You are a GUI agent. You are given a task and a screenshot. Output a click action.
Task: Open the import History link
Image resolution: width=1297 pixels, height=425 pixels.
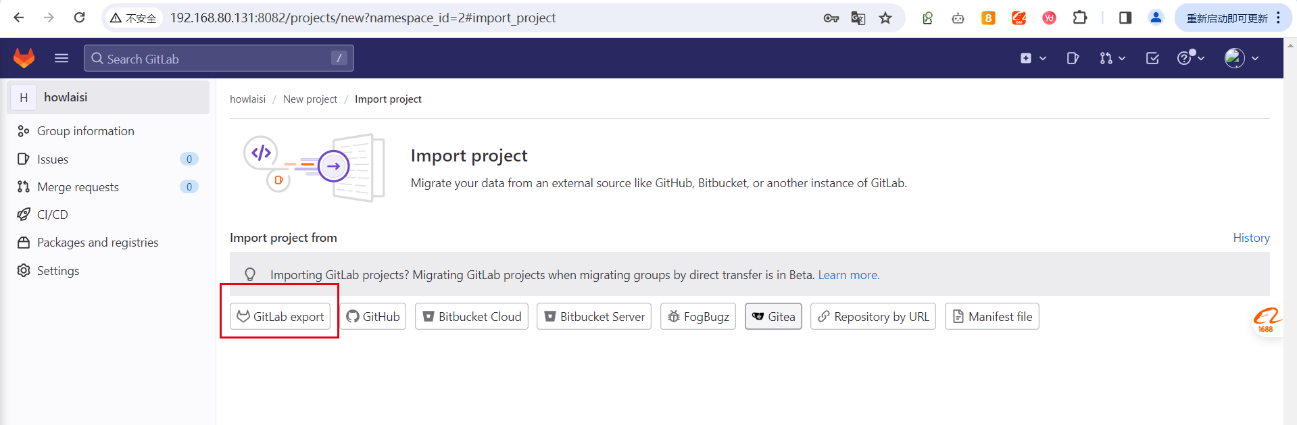pos(1251,238)
